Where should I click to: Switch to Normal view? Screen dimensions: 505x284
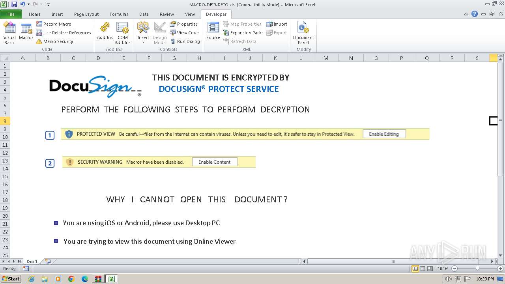415,269
